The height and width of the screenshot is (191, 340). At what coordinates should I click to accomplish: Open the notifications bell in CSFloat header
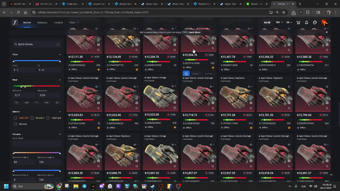[x=307, y=23]
